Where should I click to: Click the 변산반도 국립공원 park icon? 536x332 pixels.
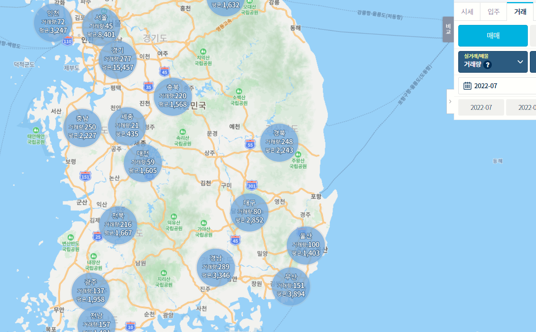tap(70, 237)
